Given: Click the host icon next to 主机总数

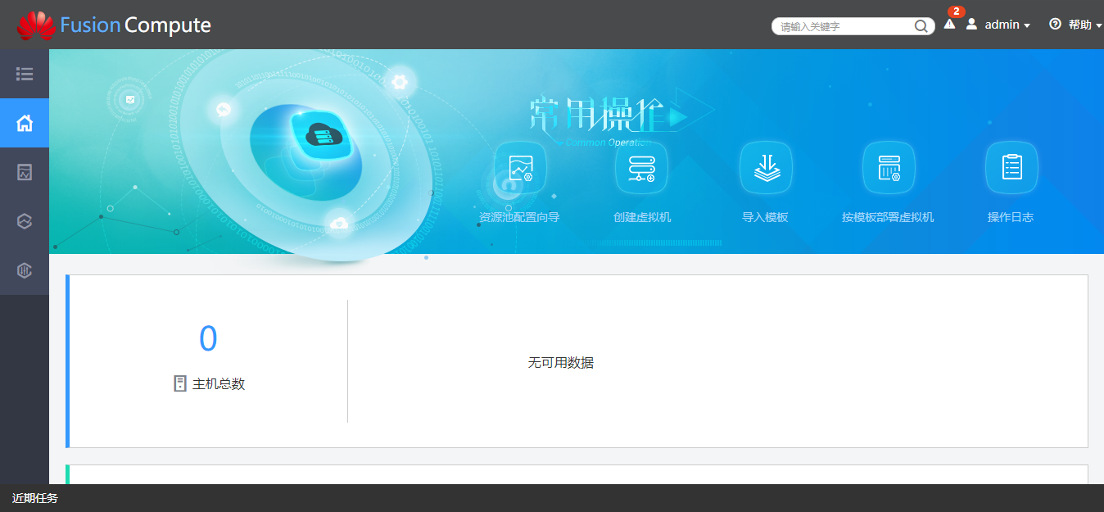Looking at the screenshot, I should 179,383.
